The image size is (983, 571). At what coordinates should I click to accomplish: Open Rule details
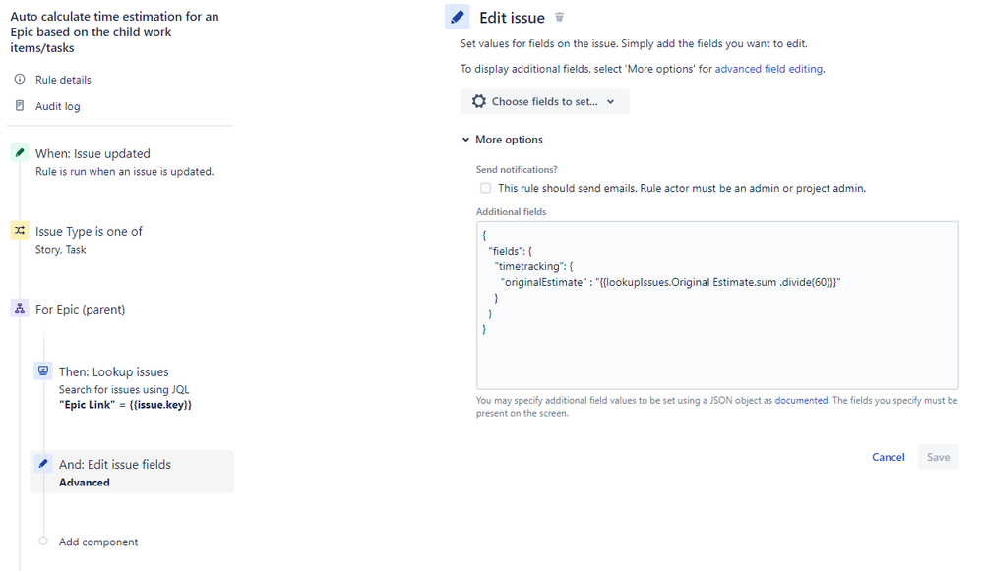point(63,80)
